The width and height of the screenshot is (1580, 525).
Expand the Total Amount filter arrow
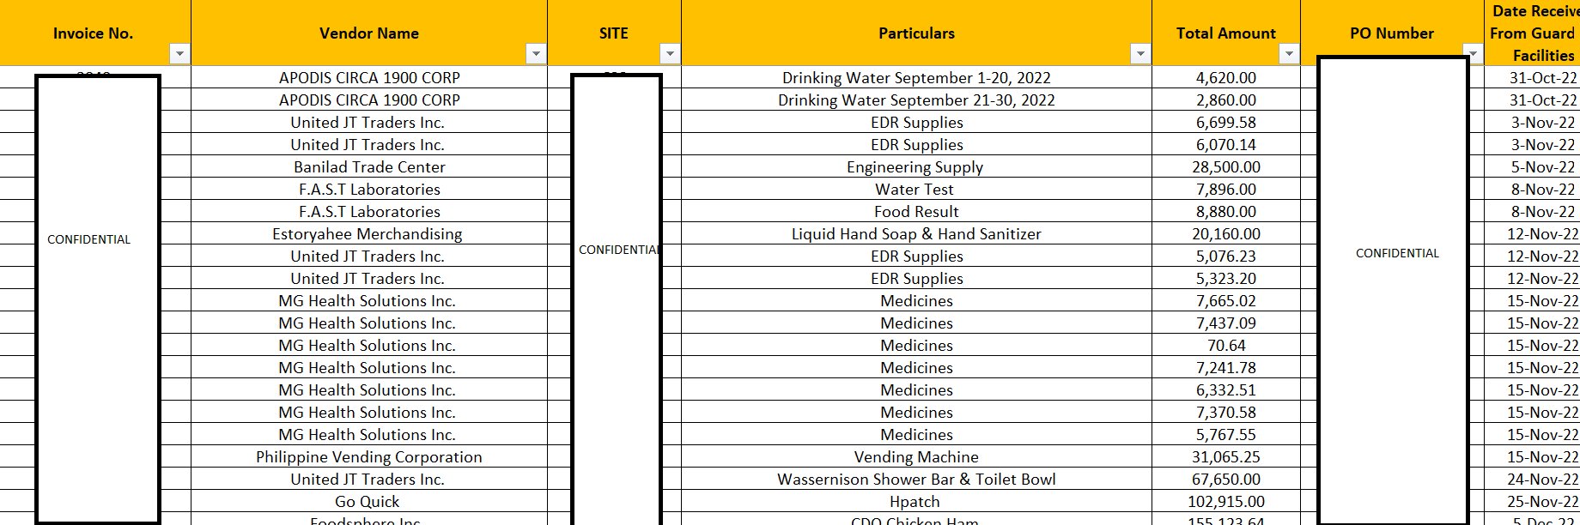tap(1289, 54)
